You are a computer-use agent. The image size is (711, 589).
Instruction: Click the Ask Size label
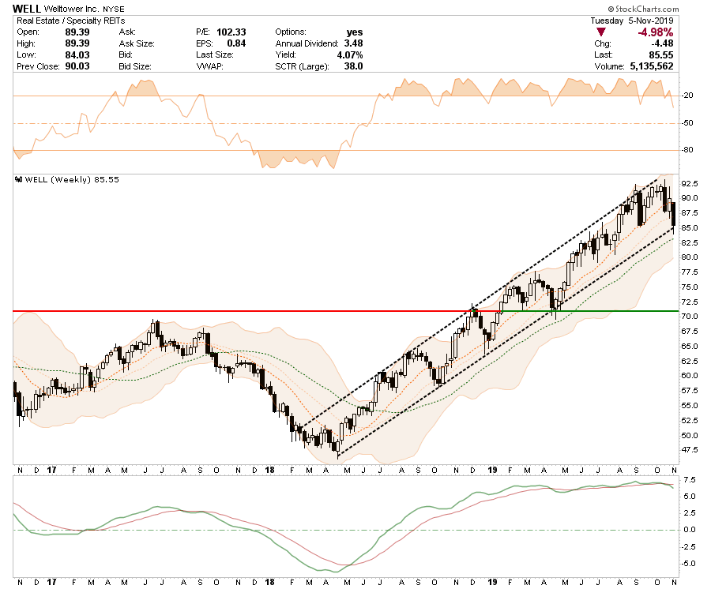tap(137, 43)
